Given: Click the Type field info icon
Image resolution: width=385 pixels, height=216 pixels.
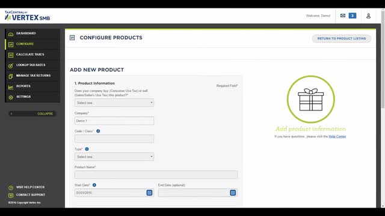Looking at the screenshot, I should (87, 149).
